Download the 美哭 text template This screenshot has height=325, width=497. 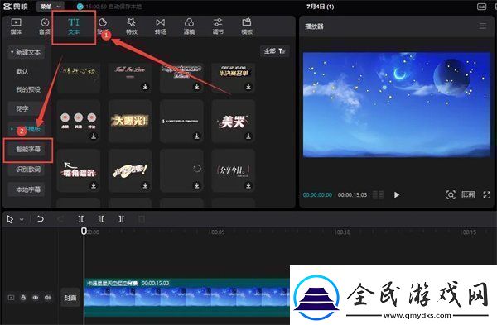pyautogui.click(x=248, y=136)
